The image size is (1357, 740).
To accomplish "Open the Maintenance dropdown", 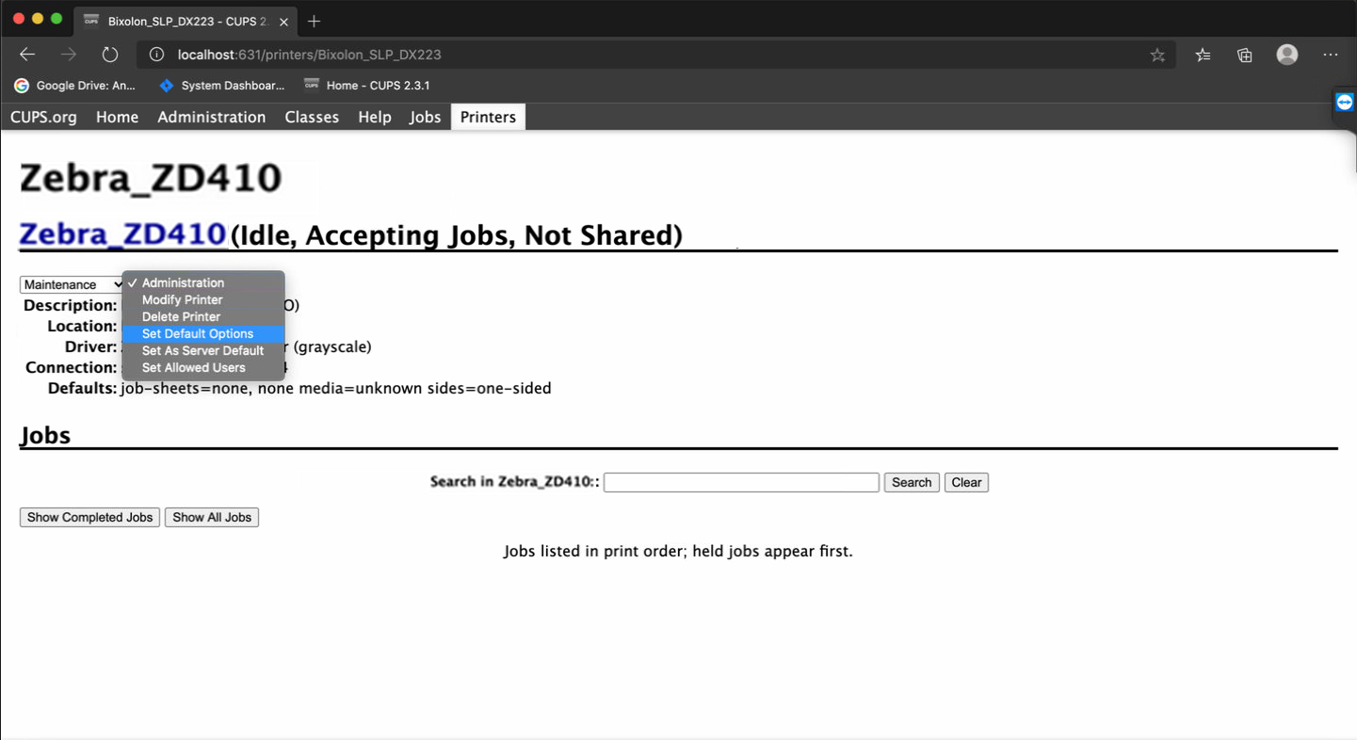I will click(x=73, y=284).
